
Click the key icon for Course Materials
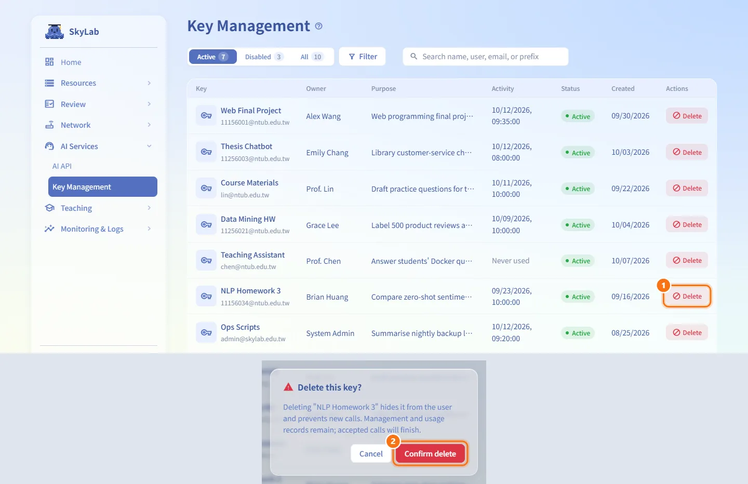(x=206, y=189)
